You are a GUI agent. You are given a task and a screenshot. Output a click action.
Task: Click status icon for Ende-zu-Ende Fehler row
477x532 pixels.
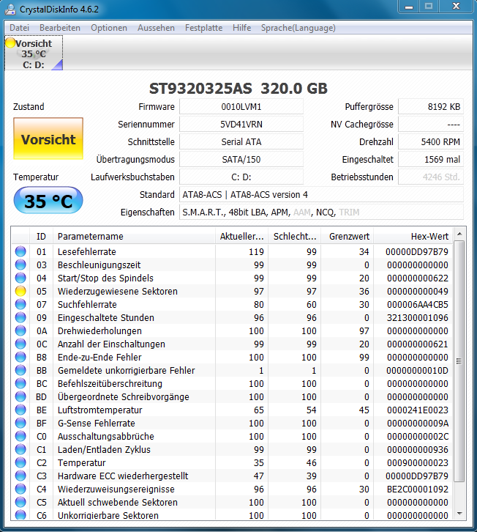20,358
